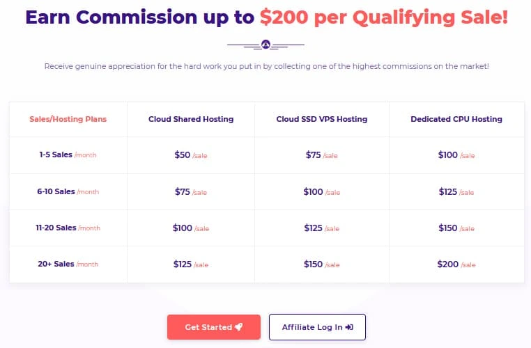
Task: Click the $50 /sale Cloud Shared cell
Action: pos(191,155)
